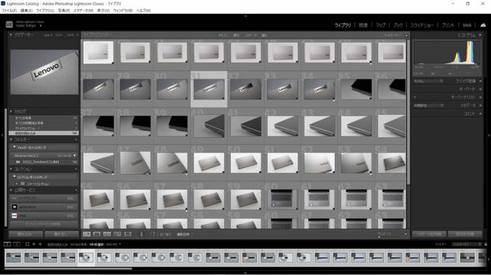The height and width of the screenshot is (275, 491).
Task: Open Compare view from toolbar
Action: tap(107, 234)
